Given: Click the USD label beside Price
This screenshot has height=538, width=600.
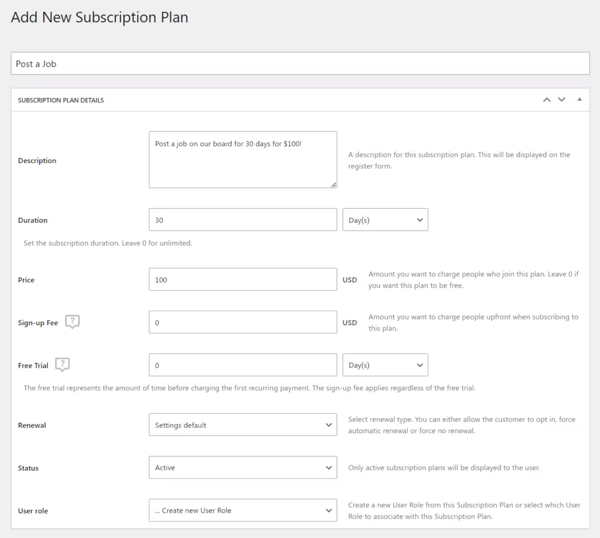Looking at the screenshot, I should click(350, 280).
